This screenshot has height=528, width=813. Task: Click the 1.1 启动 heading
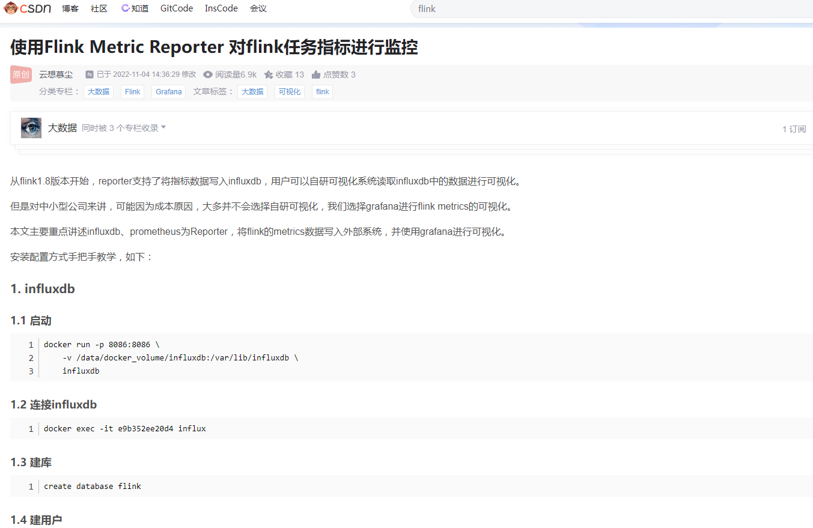pos(31,321)
